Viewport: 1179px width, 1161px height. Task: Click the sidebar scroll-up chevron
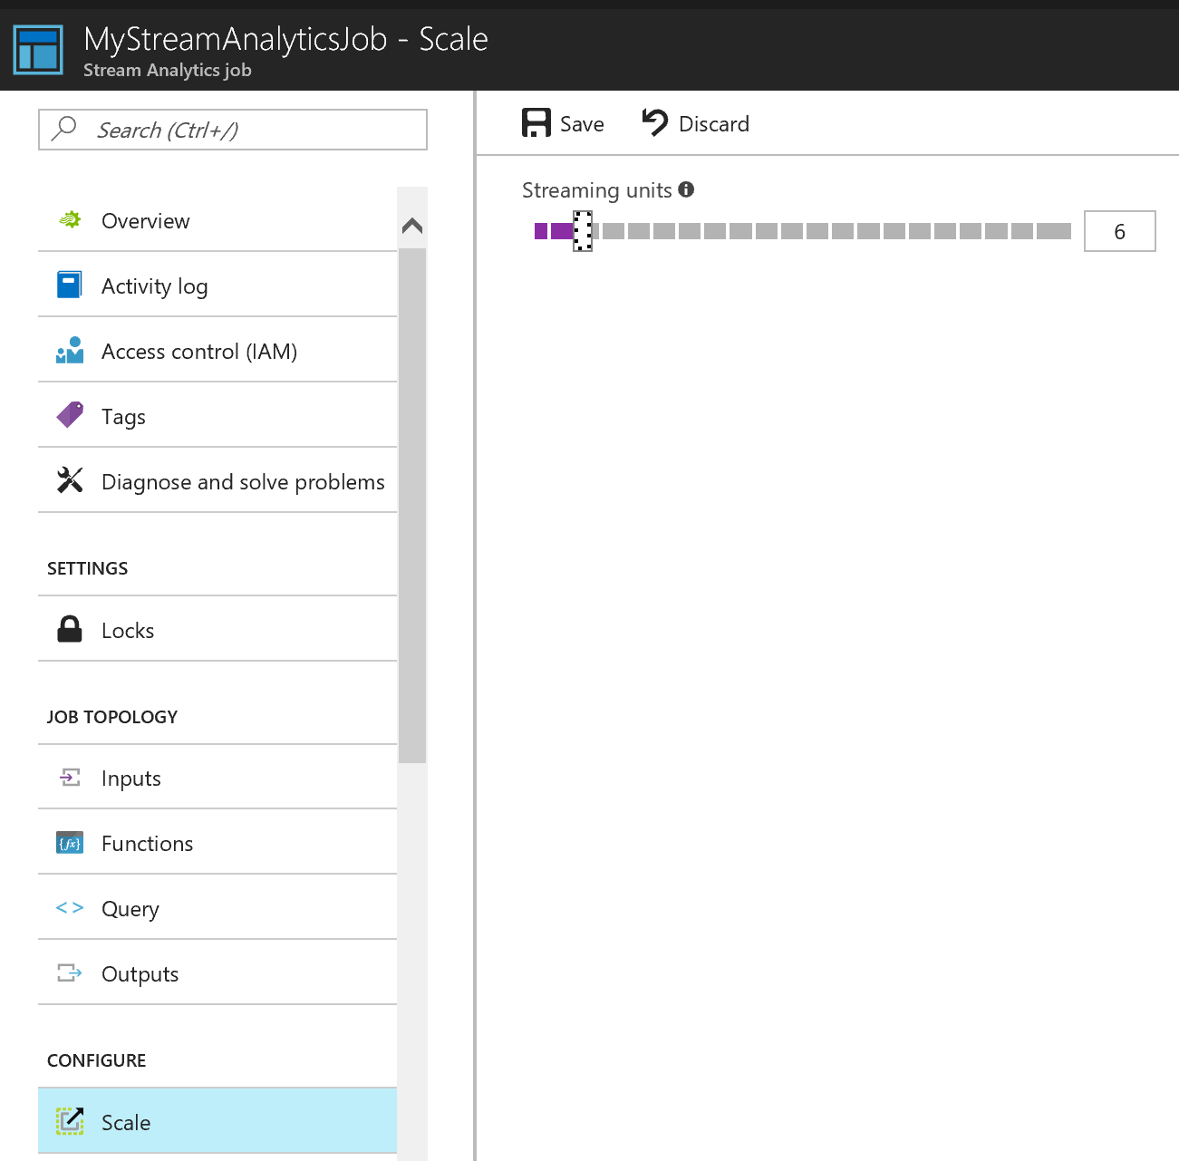click(x=412, y=225)
